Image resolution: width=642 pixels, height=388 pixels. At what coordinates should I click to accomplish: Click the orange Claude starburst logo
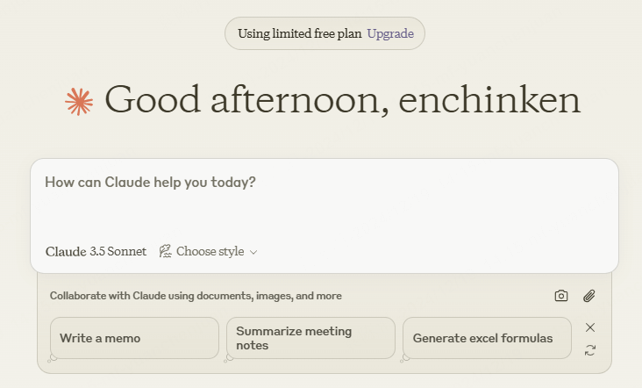pyautogui.click(x=79, y=101)
